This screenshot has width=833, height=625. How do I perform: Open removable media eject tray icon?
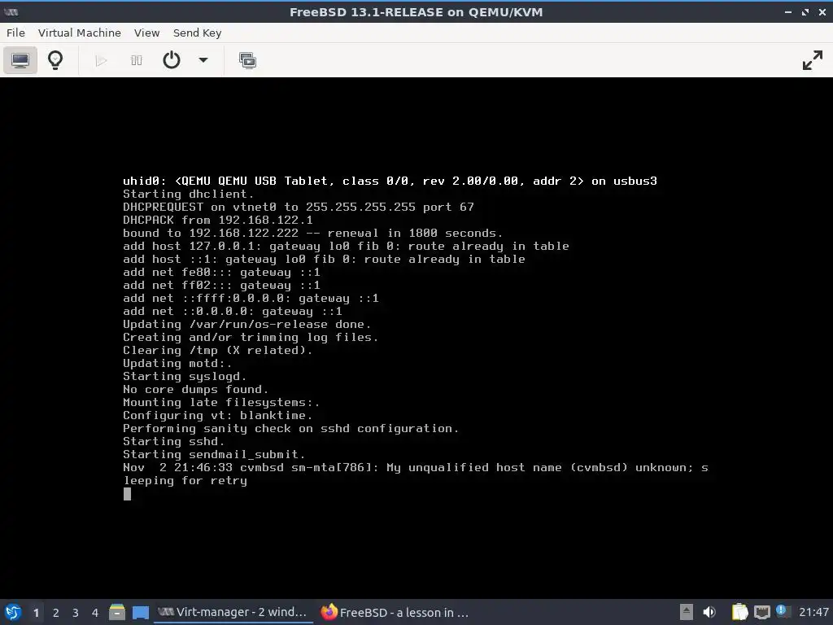click(x=687, y=612)
